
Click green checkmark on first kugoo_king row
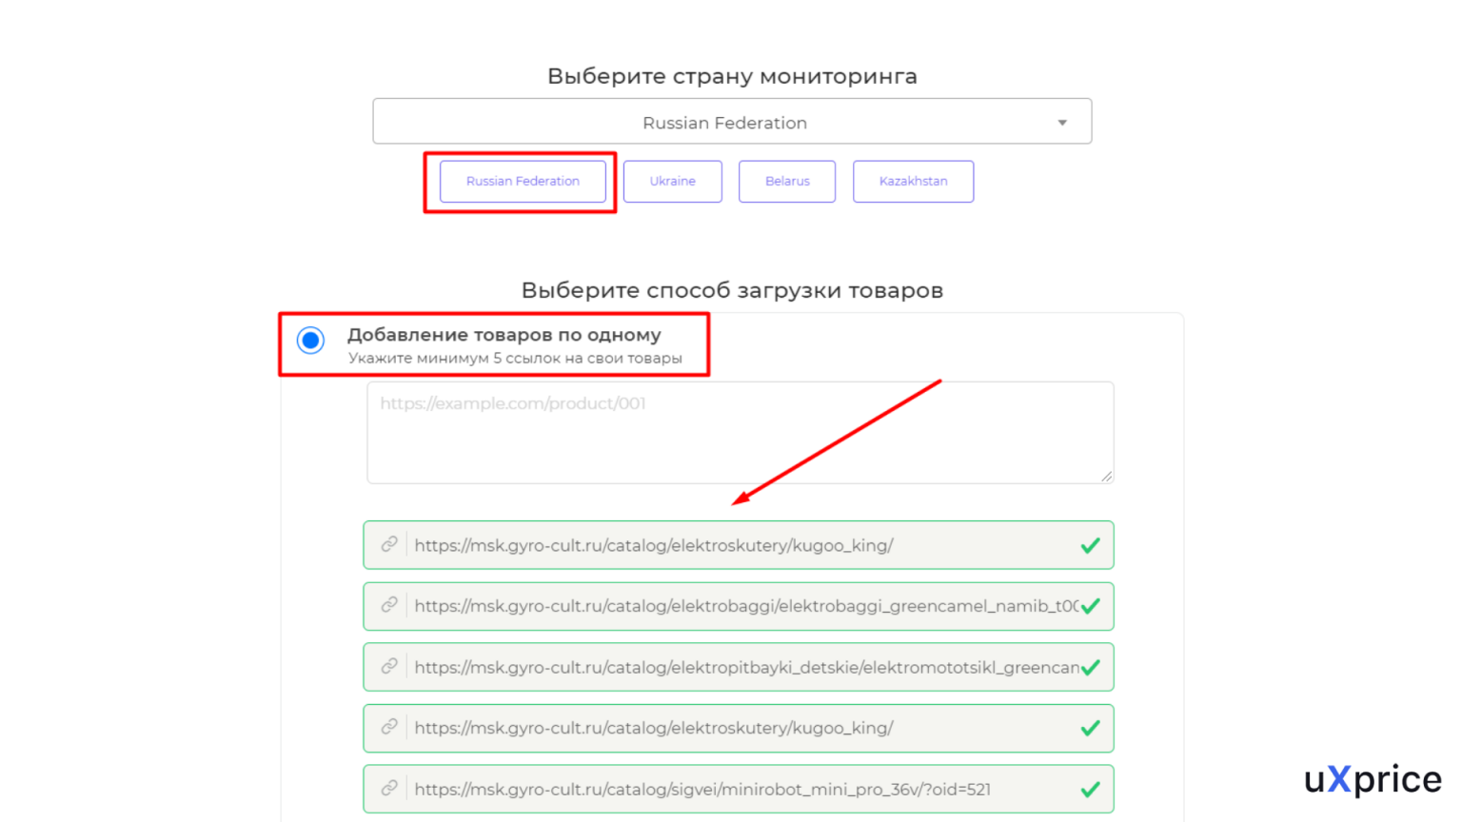point(1091,545)
